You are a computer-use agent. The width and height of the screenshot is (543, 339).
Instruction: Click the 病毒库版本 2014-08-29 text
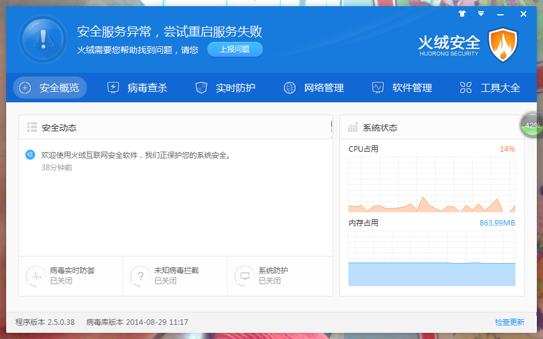pyautogui.click(x=137, y=322)
